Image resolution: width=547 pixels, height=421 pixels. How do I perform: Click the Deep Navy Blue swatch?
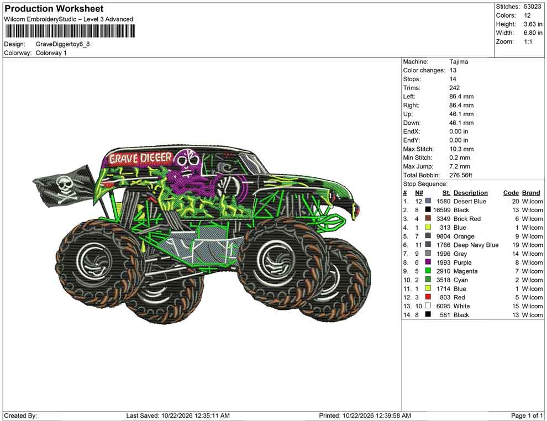click(428, 245)
